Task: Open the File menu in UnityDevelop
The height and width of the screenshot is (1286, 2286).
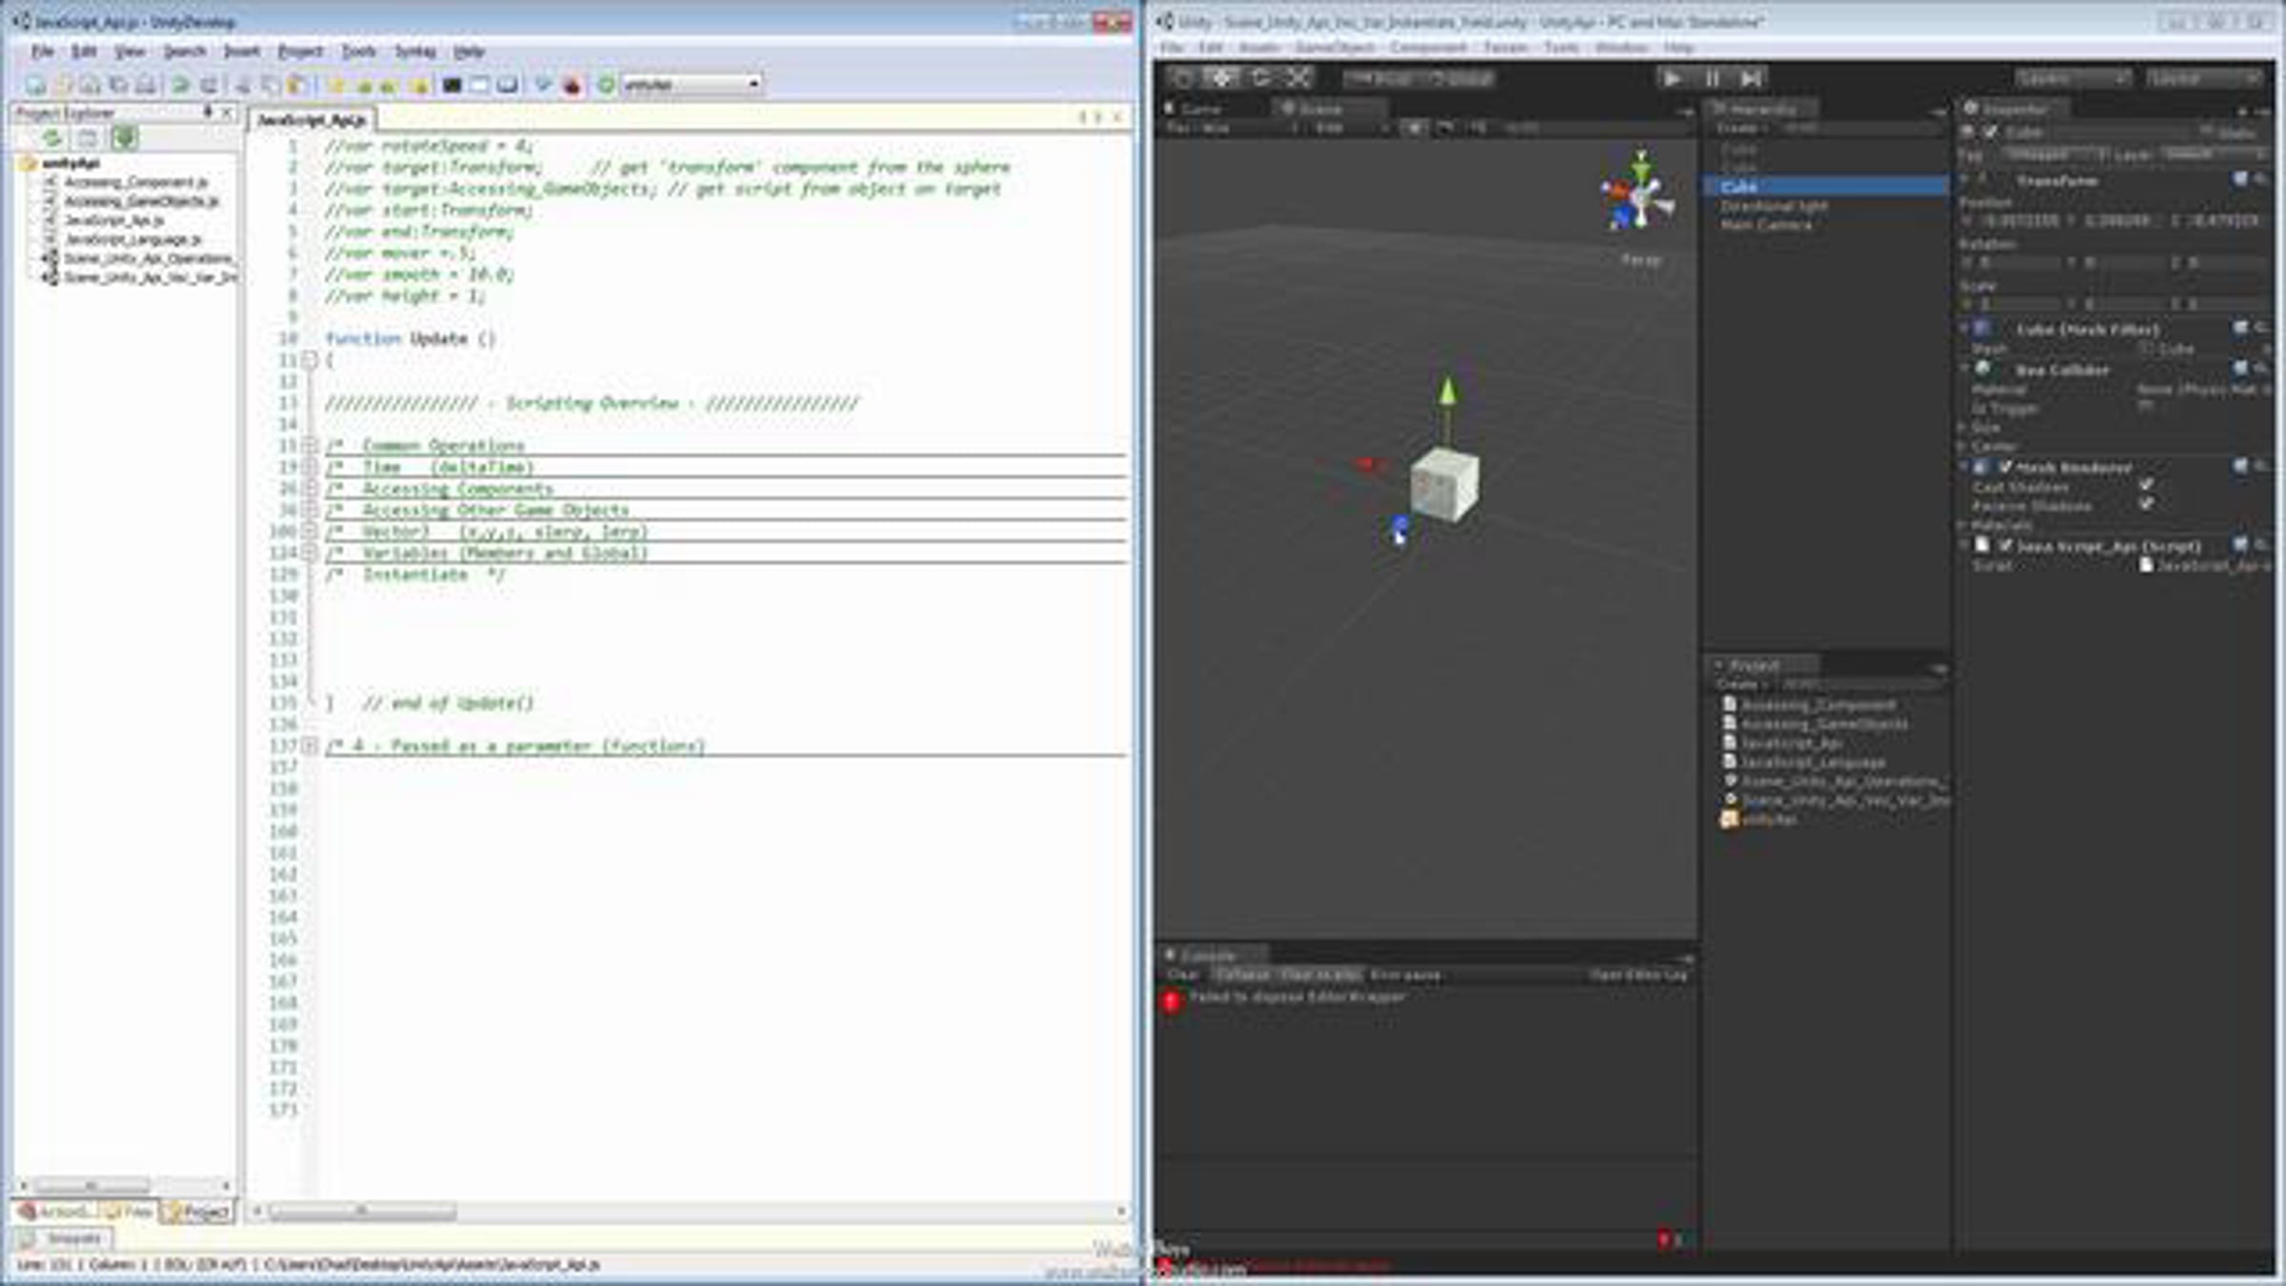Action: (x=43, y=50)
